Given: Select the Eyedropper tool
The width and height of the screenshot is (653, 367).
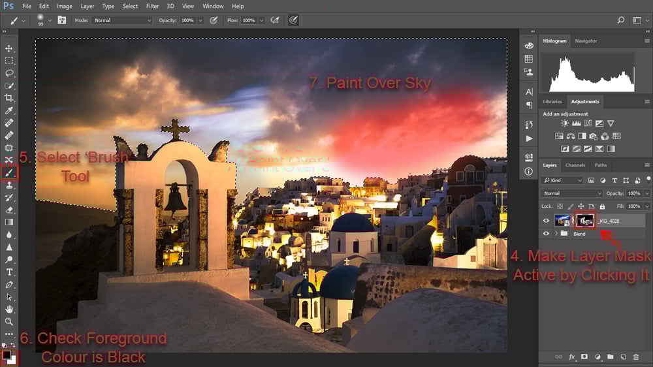Looking at the screenshot, I should tap(8, 110).
